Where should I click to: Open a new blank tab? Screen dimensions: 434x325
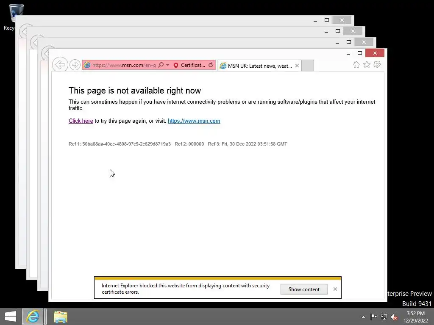pyautogui.click(x=308, y=66)
